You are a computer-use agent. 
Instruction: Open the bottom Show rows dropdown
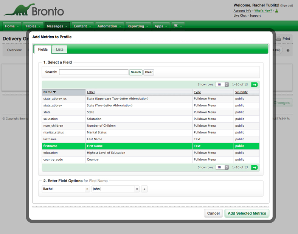pyautogui.click(x=222, y=167)
